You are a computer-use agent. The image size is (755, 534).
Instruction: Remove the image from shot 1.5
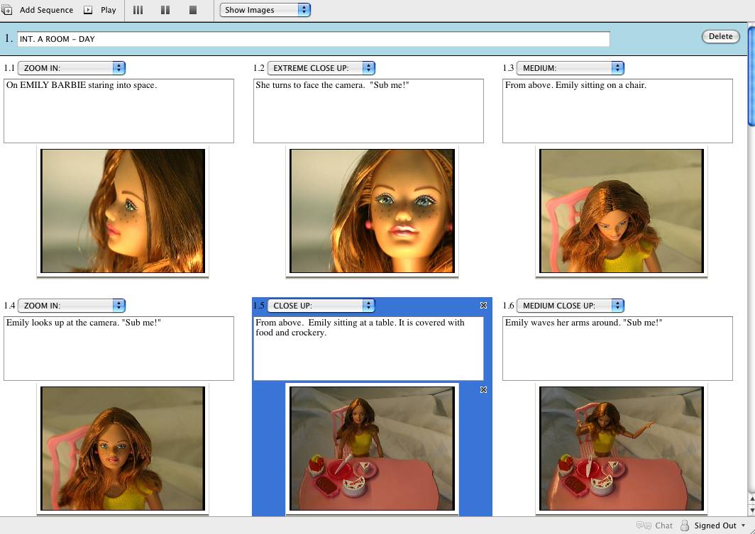483,389
